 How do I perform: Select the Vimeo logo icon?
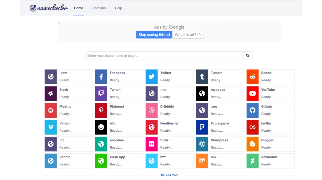pos(51,127)
